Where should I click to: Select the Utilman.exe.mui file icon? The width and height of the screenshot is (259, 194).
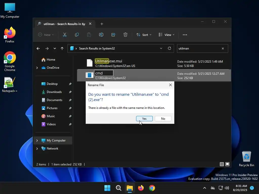(x=90, y=63)
